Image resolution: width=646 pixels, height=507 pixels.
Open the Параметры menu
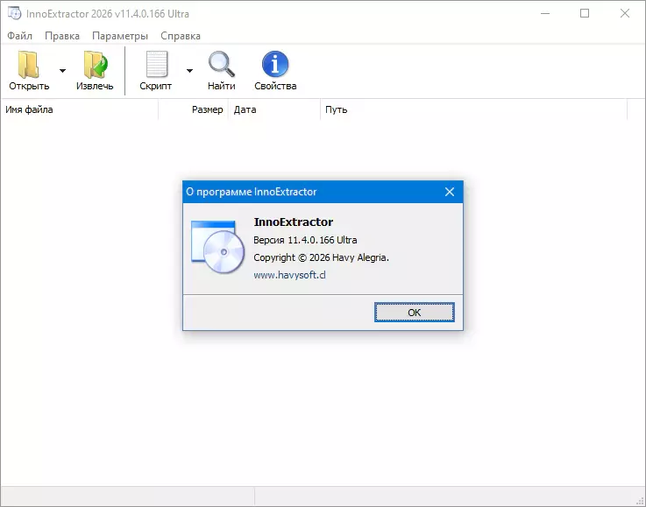click(120, 36)
